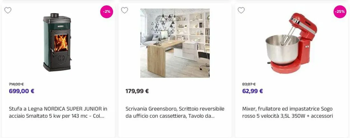Favorite the Greensboro desk with heart
This screenshot has width=350, height=138.
click(125, 11)
